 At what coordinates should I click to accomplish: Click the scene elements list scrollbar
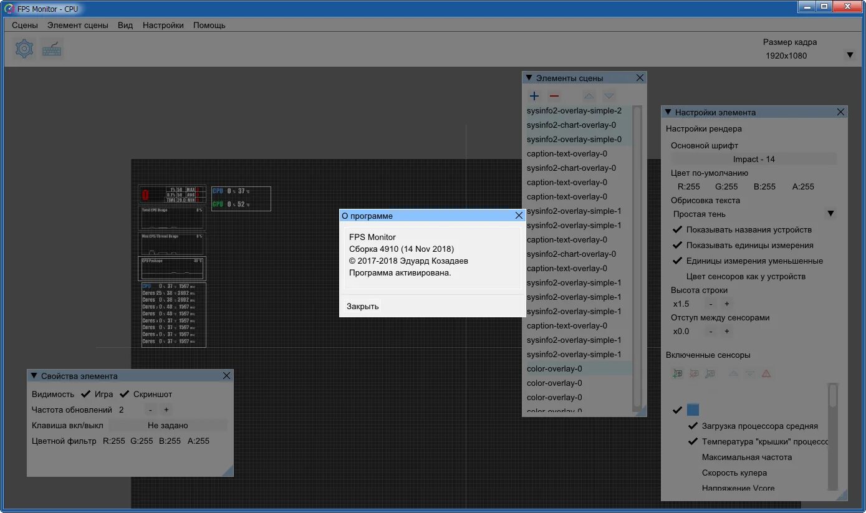point(637,256)
